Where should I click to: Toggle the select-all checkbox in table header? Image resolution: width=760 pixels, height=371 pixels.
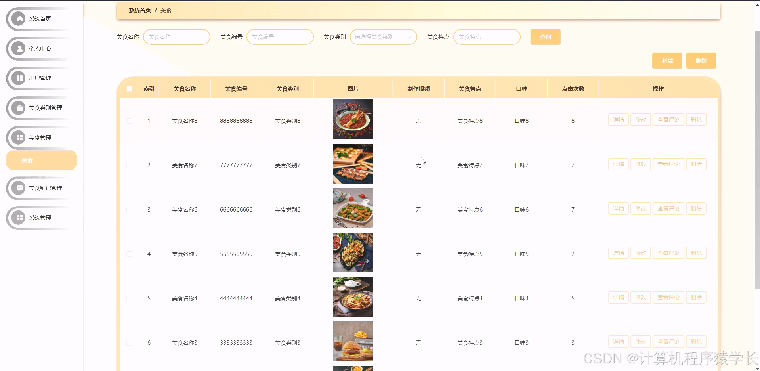pyautogui.click(x=129, y=89)
